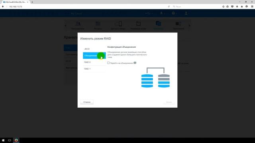The image size is (255, 143).
Task: Open the bookmarks list icon in Firefox toolbar
Action: [228, 7]
